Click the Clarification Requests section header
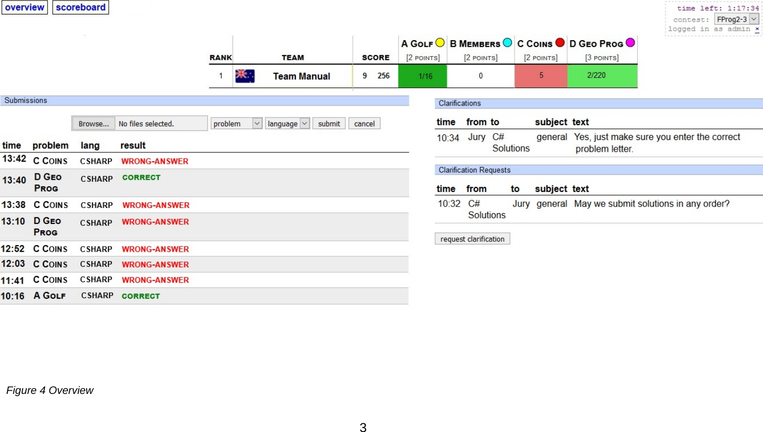This screenshot has width=763, height=432. coord(599,170)
